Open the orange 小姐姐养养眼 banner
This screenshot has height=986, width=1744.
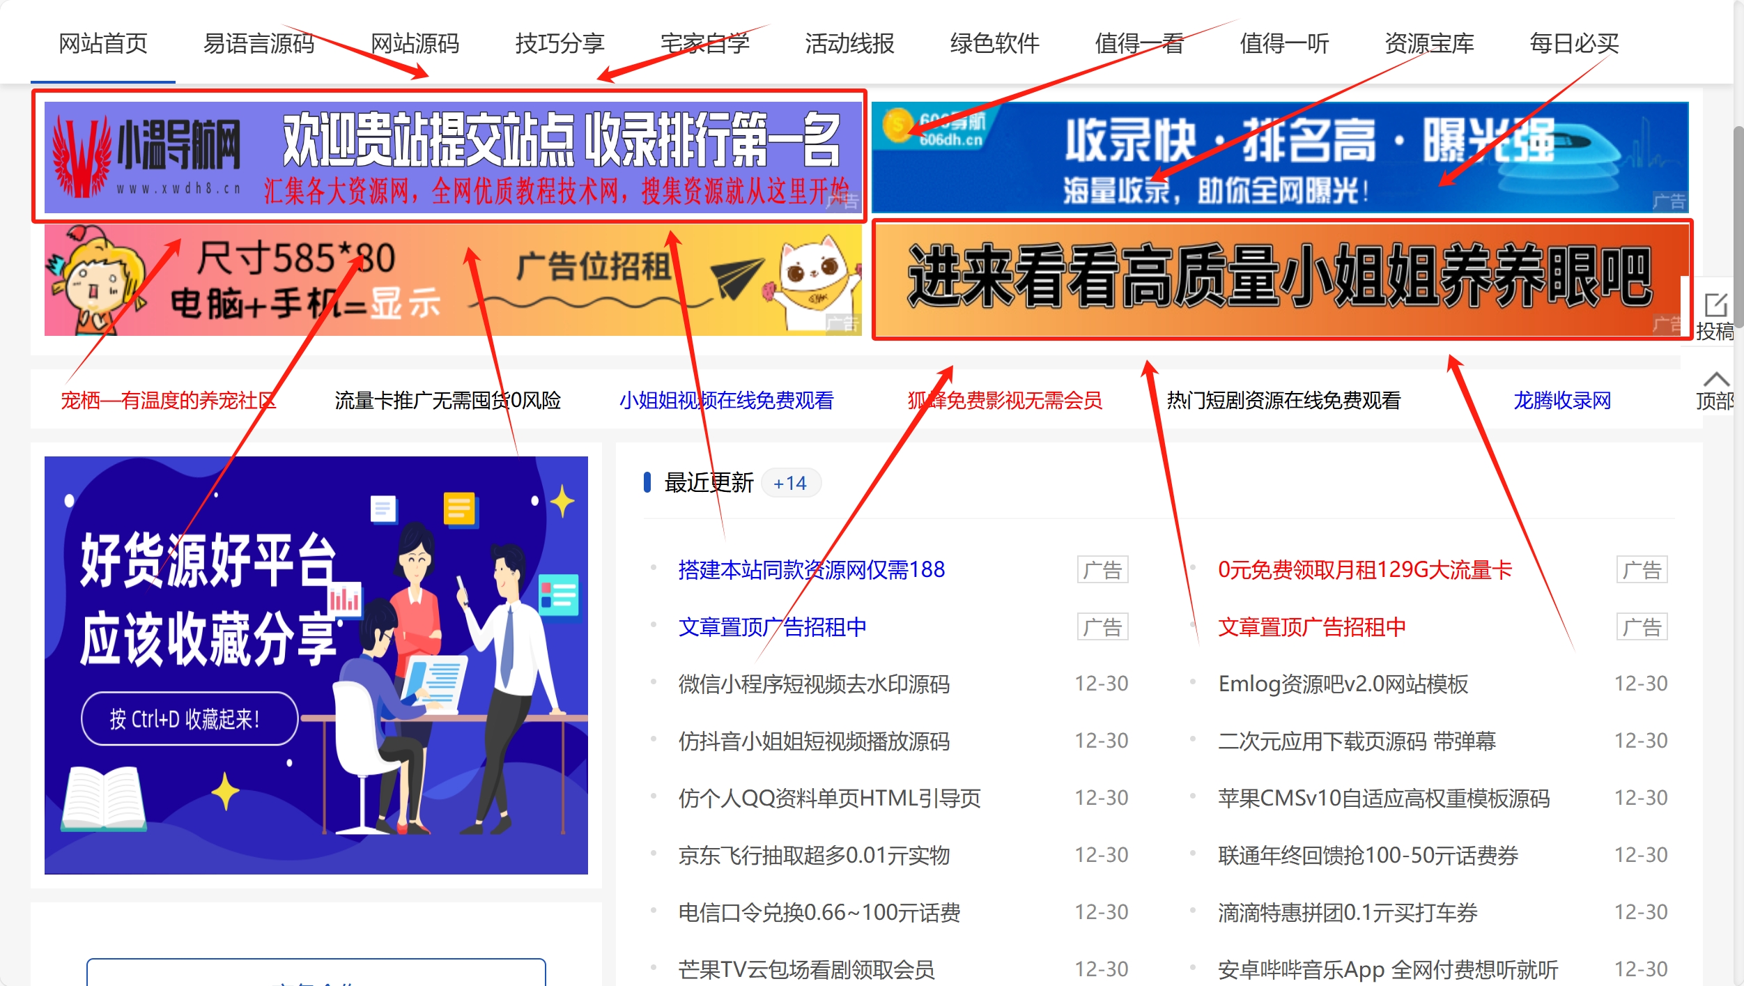(x=1281, y=280)
